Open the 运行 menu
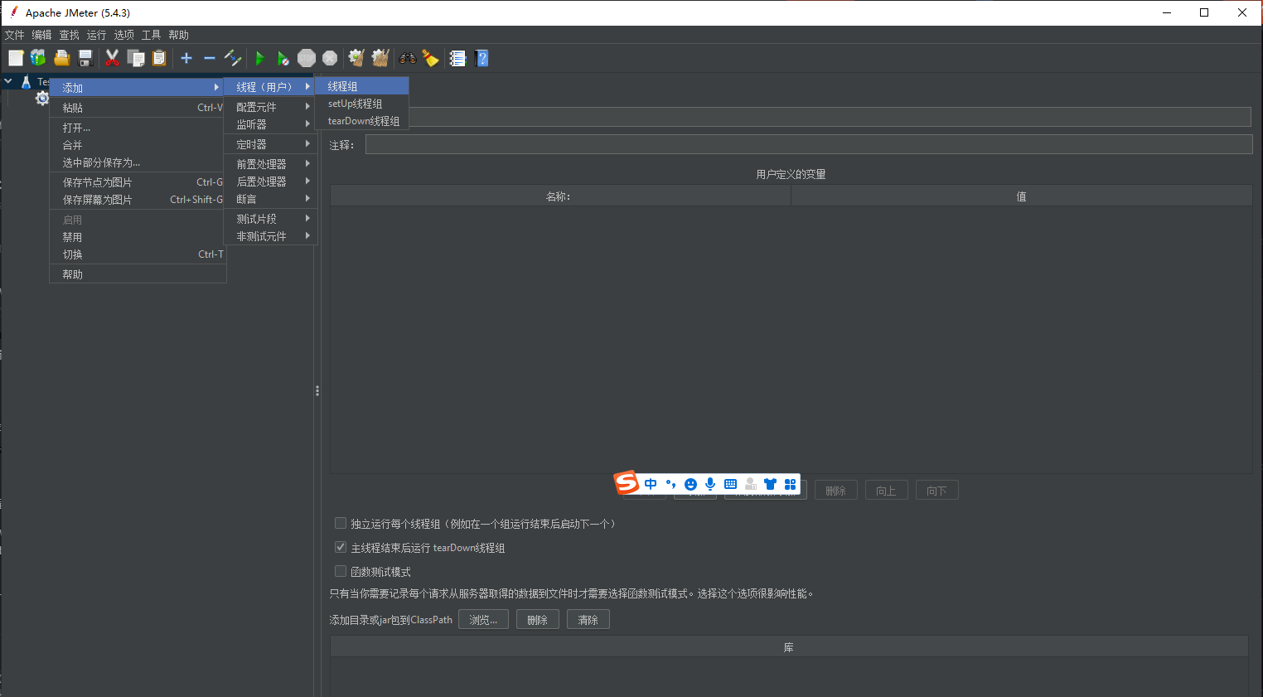 [97, 35]
